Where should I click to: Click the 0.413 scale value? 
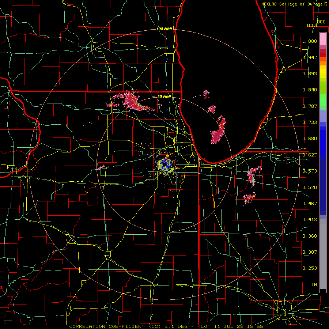click(310, 220)
